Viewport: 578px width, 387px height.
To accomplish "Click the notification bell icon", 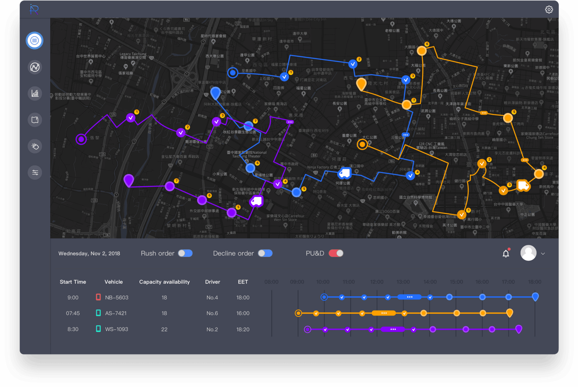I will coord(506,254).
